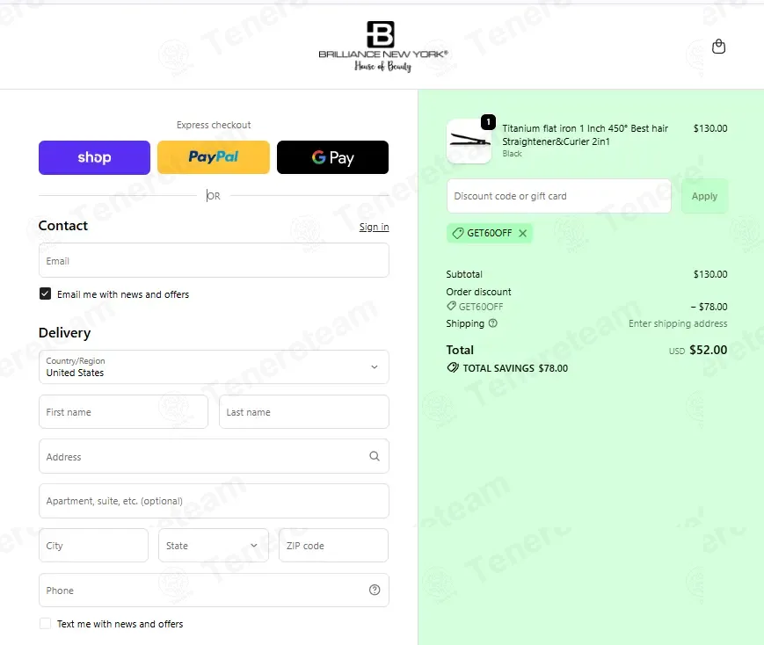
Task: Choose Google Pay express checkout
Action: tap(333, 157)
